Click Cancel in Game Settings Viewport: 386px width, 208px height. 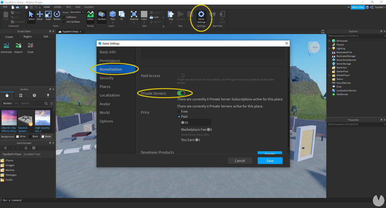[240, 161]
